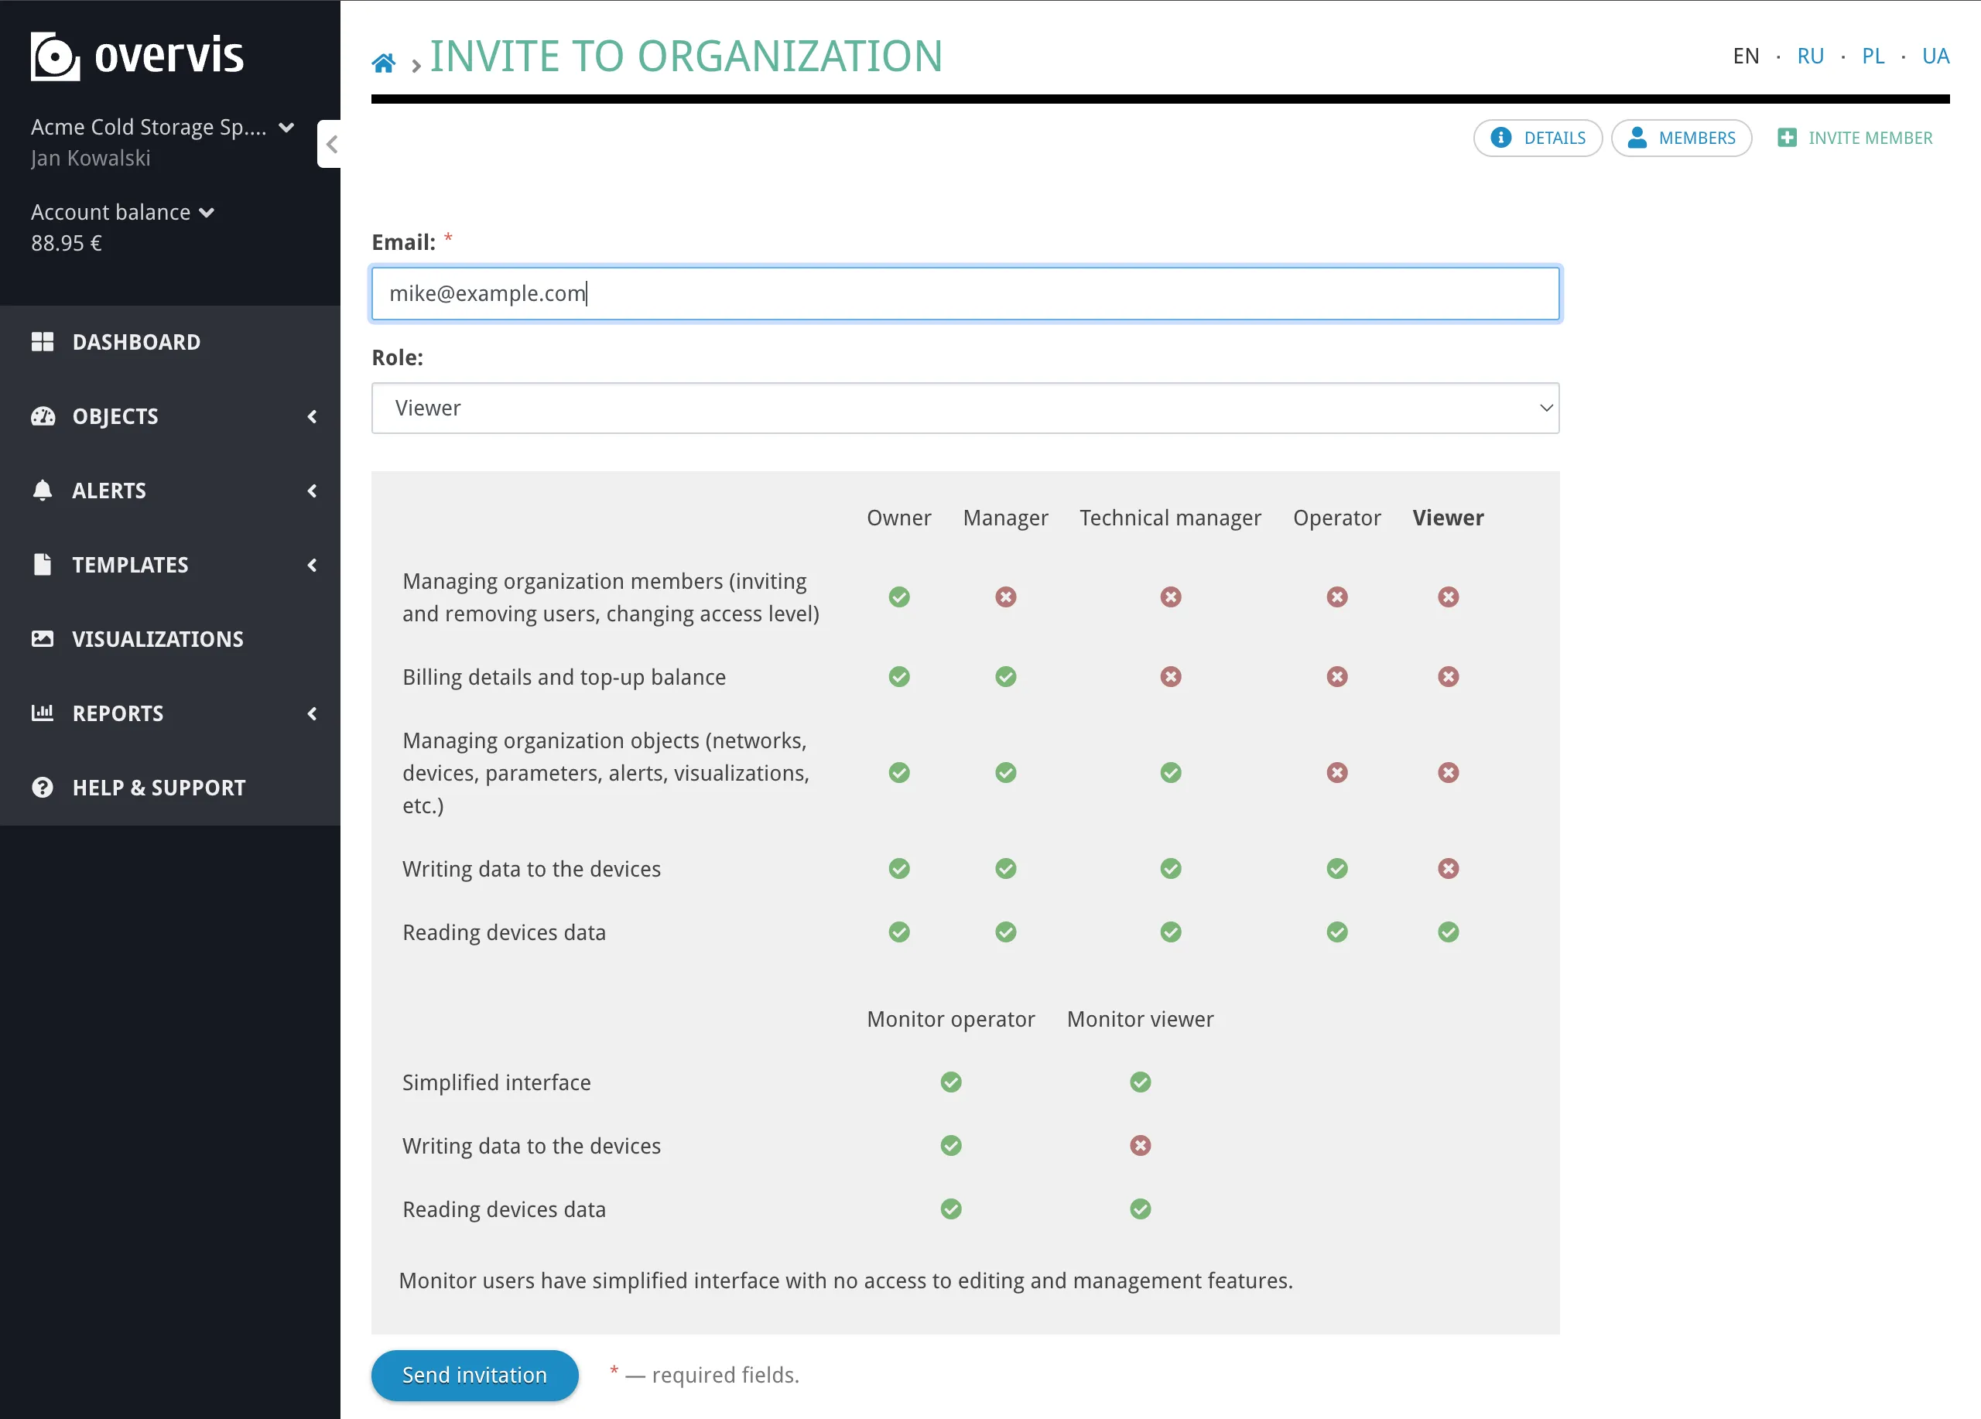Screen dimensions: 1981x1419
Task: Click the Owner column header
Action: pos(898,518)
